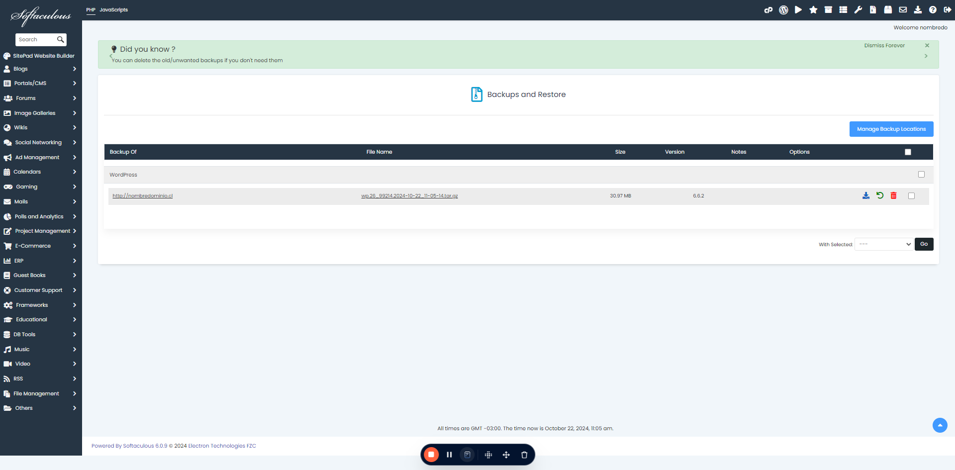Click the green restore backup icon
Screen dimensions: 955x470
(x=880, y=195)
